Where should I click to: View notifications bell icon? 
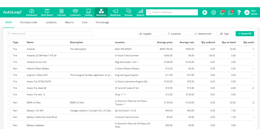point(222,12)
